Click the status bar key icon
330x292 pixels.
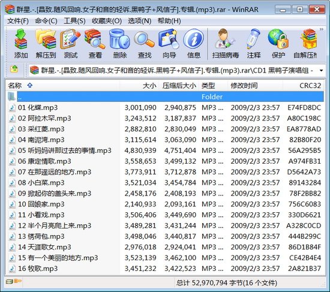click(x=18, y=281)
